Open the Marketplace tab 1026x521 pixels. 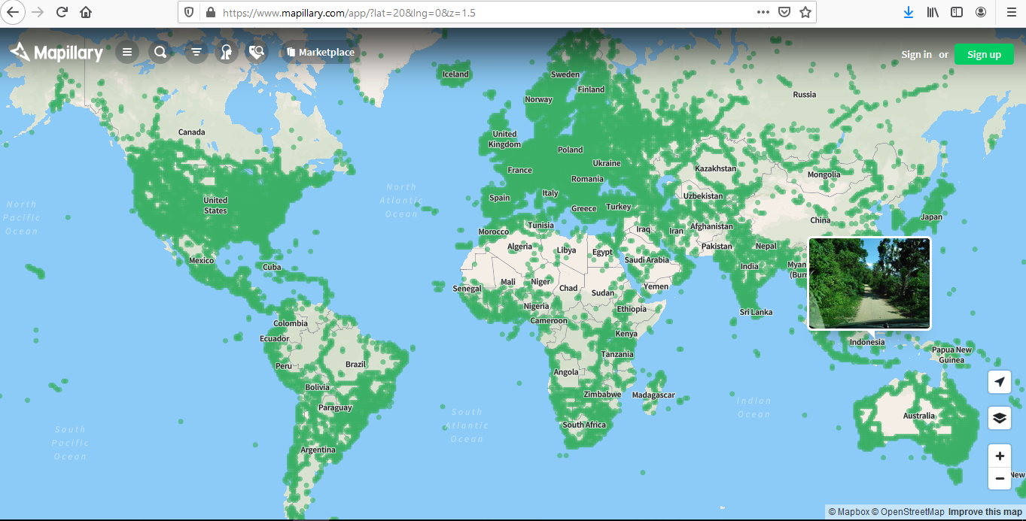[x=321, y=53]
